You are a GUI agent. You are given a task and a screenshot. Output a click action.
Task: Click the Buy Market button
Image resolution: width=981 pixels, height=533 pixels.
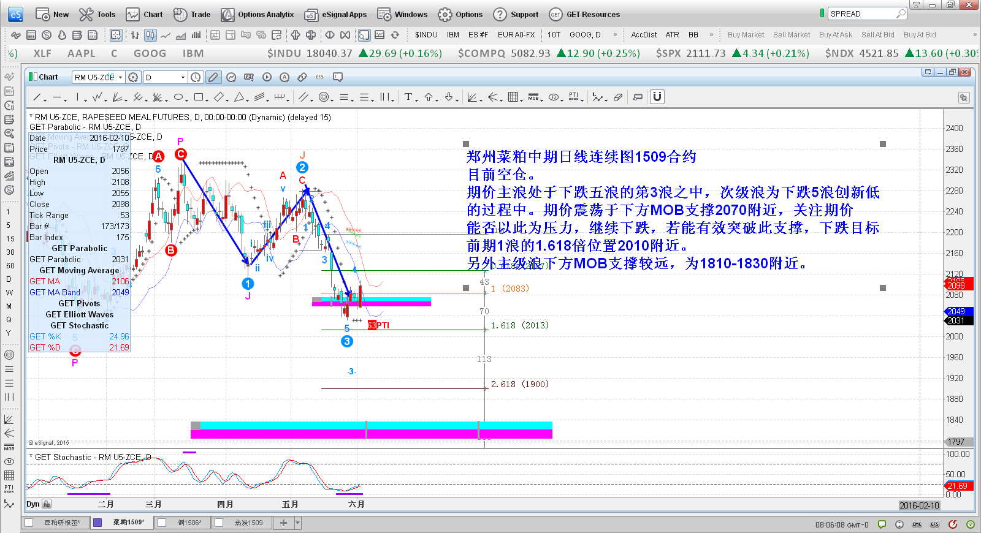click(x=746, y=35)
